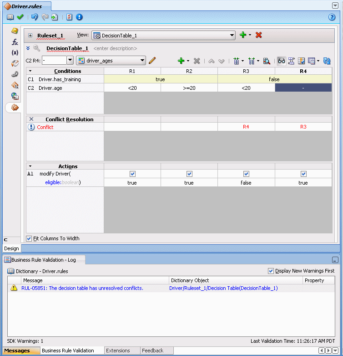
Task: Open the Globals (x) sidebar tab
Action: pyautogui.click(x=15, y=52)
